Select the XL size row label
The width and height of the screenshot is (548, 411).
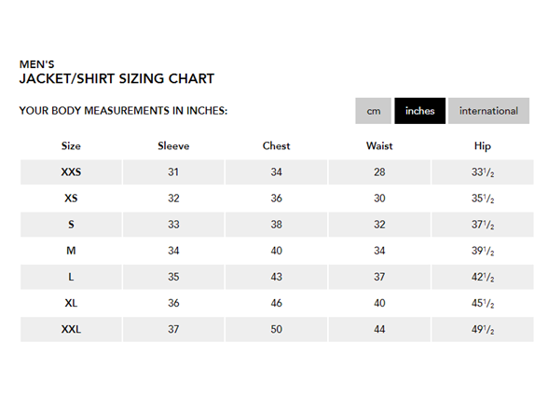[71, 303]
